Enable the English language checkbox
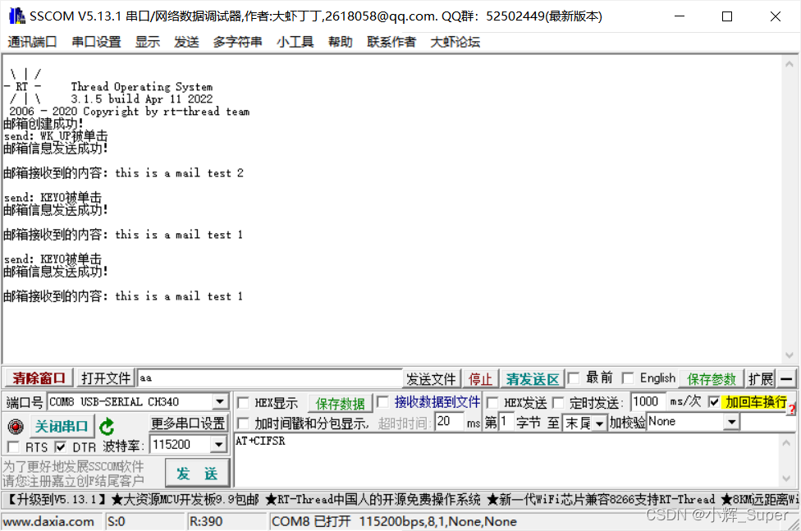 coord(628,378)
